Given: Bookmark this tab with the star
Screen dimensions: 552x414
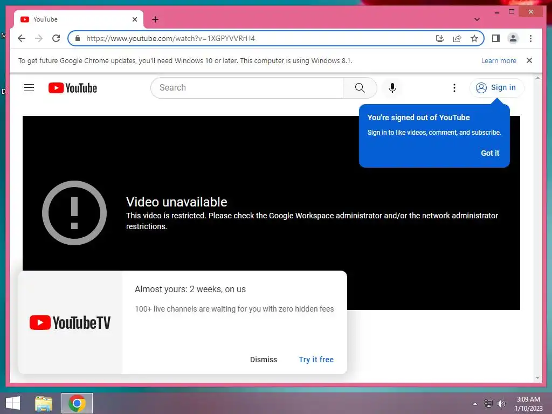Looking at the screenshot, I should [474, 38].
